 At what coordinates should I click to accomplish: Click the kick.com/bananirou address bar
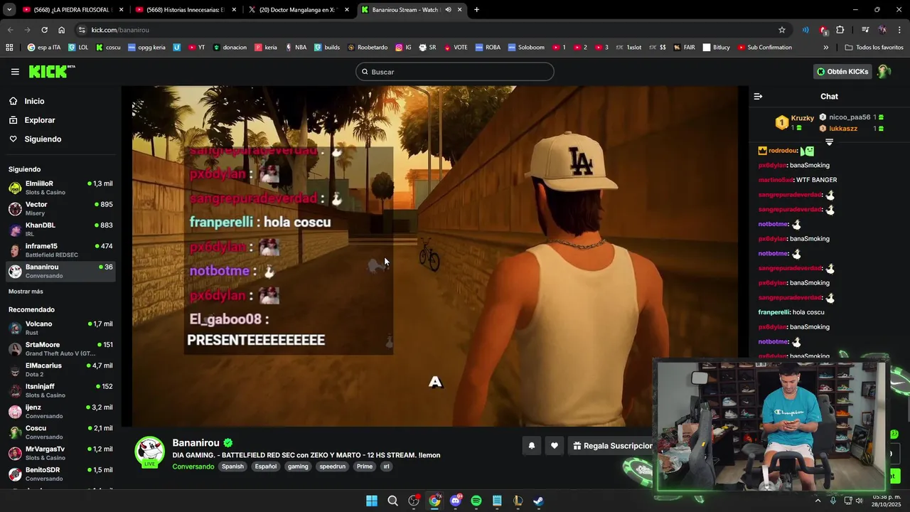click(427, 30)
